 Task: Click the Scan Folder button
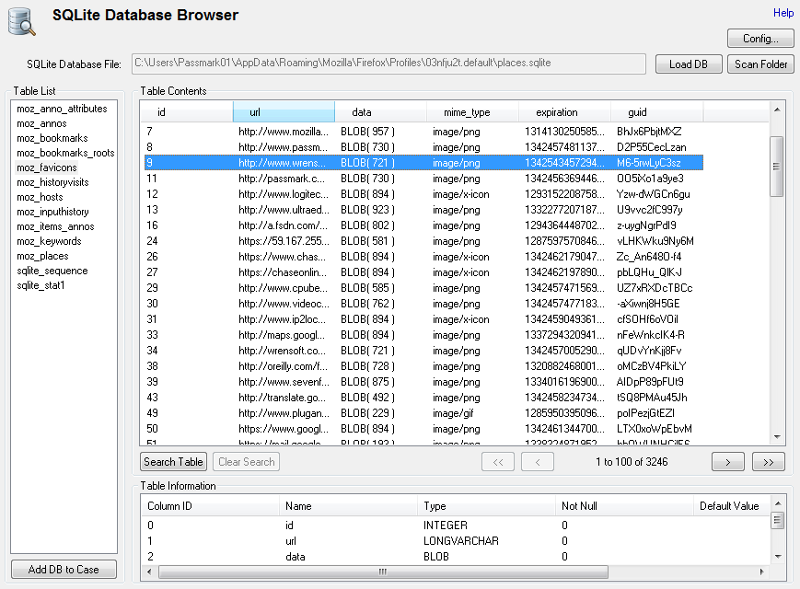pyautogui.click(x=760, y=64)
